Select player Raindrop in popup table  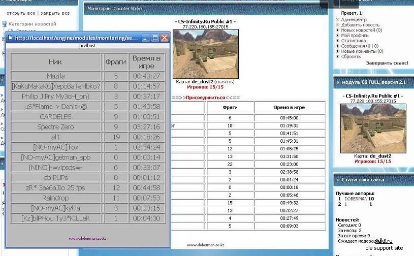(55, 198)
